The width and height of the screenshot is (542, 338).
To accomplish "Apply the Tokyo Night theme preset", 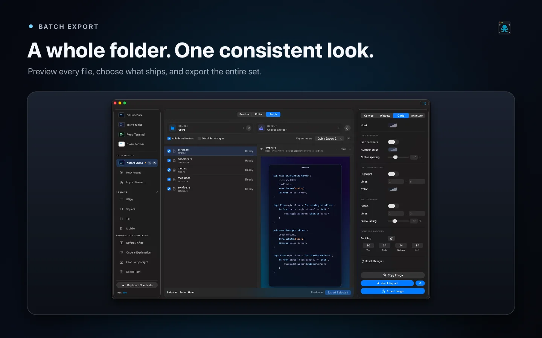I will point(137,125).
